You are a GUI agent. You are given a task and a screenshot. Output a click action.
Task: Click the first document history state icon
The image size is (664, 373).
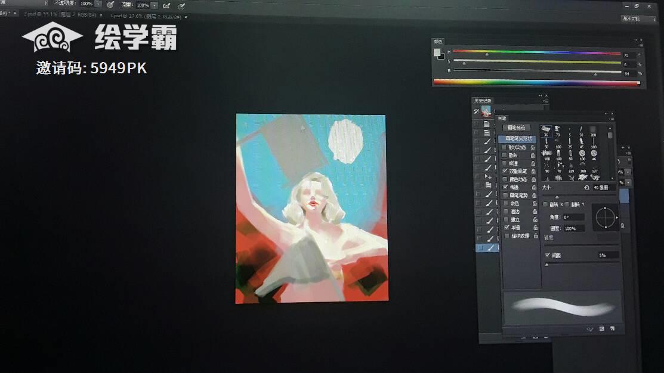click(487, 123)
